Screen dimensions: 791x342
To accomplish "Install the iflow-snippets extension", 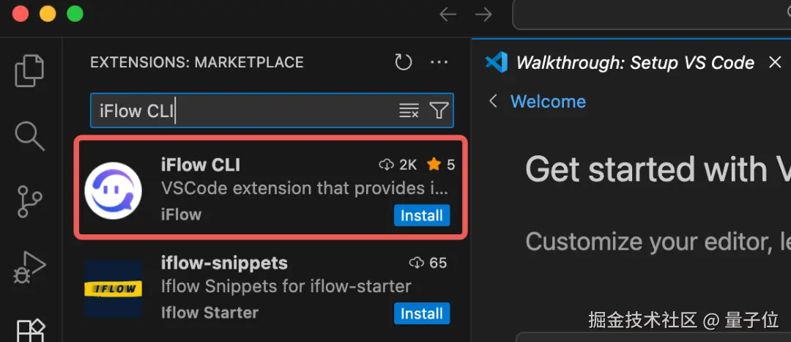I will point(422,313).
